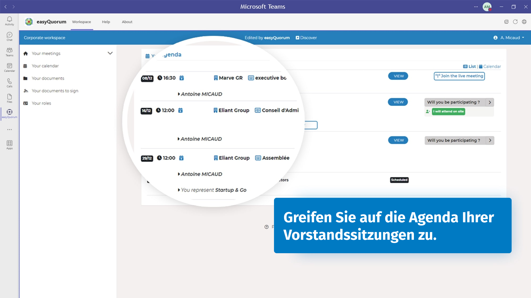
Task: Click Join the live meeting button
Action: [459, 76]
